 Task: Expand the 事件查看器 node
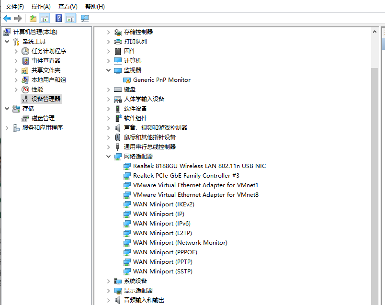click(16, 61)
